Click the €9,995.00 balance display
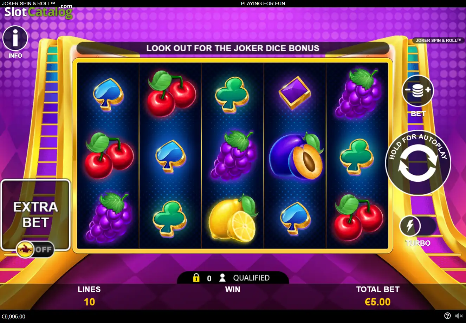466x323 pixels. click(13, 316)
